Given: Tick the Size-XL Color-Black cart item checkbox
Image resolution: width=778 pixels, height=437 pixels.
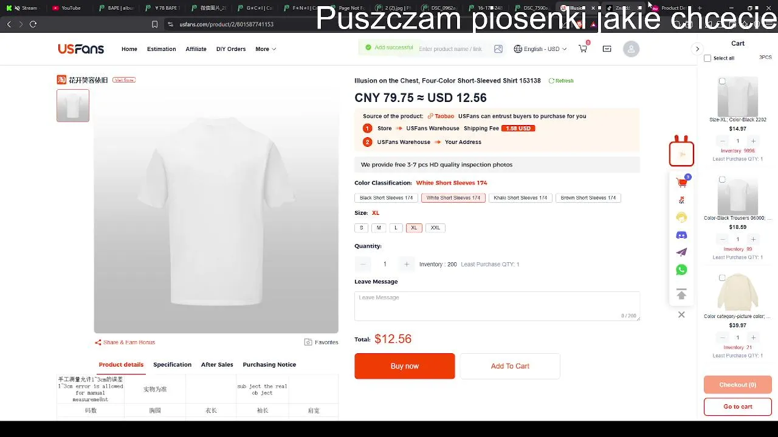Looking at the screenshot, I should click(x=722, y=81).
